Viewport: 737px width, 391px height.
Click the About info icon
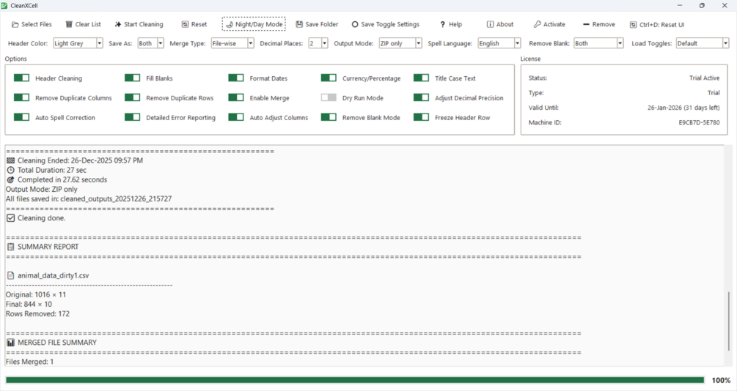(x=491, y=24)
